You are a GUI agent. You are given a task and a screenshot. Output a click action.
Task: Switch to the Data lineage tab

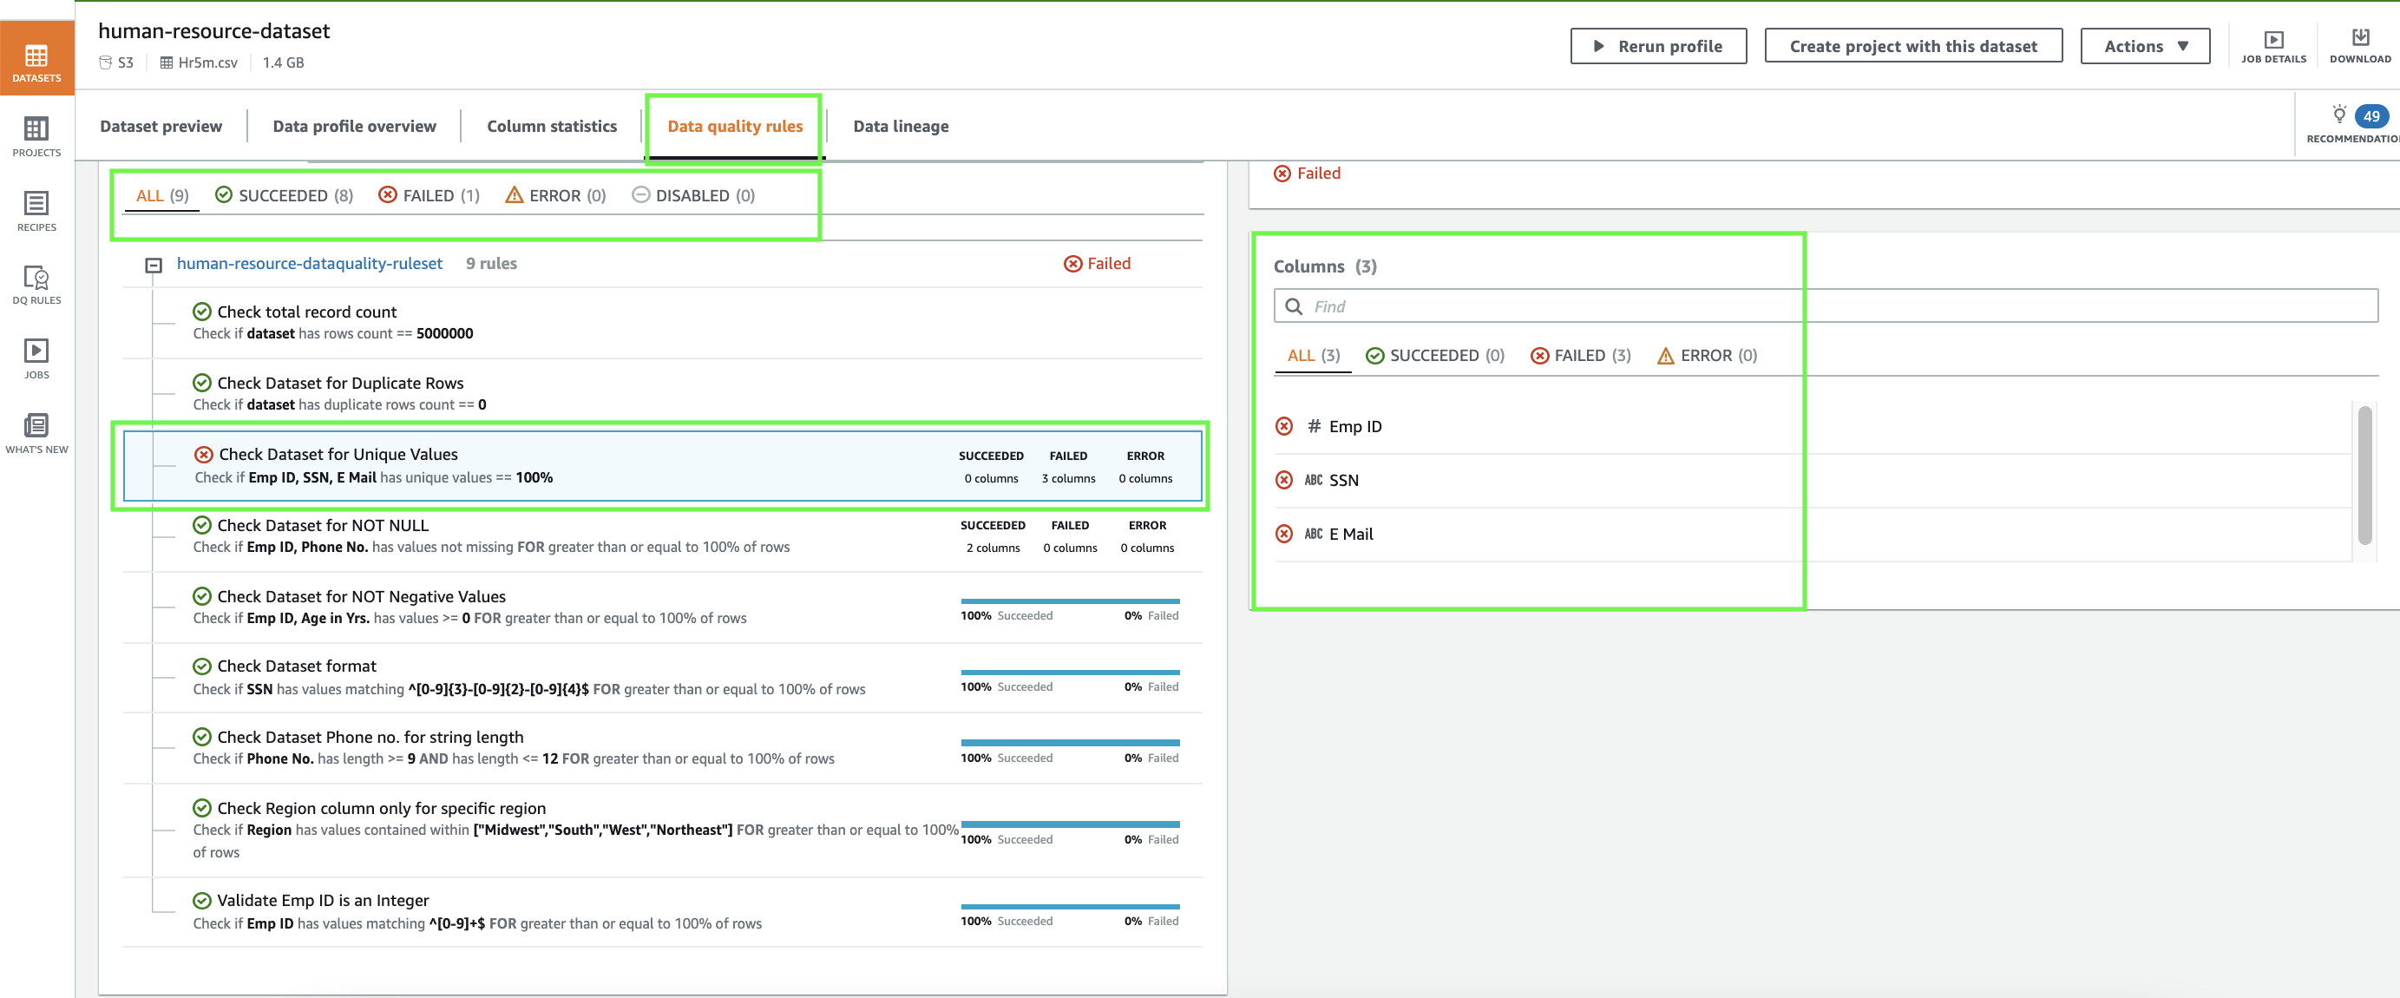click(900, 127)
